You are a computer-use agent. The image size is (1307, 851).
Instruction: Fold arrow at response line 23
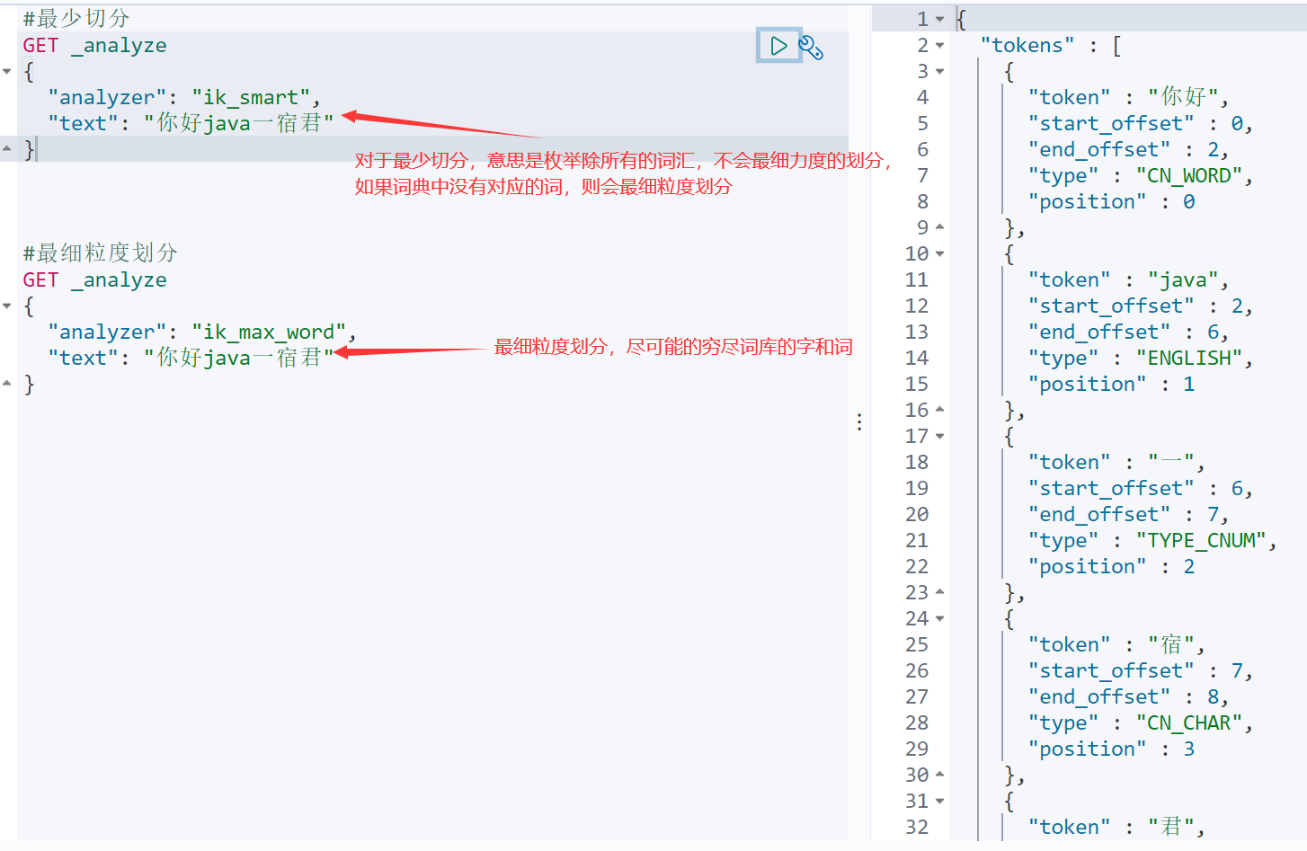click(x=940, y=592)
